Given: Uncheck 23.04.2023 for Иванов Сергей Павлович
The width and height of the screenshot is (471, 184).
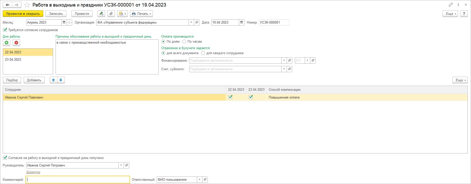Looking at the screenshot, I should [x=251, y=97].
